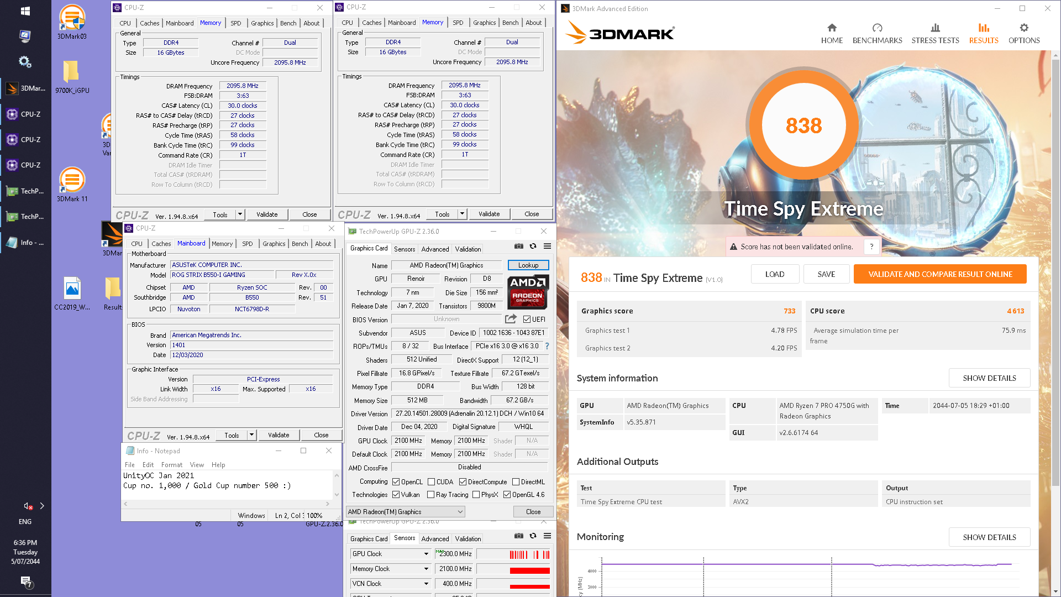Click GPU-Z refresh icon

533,247
